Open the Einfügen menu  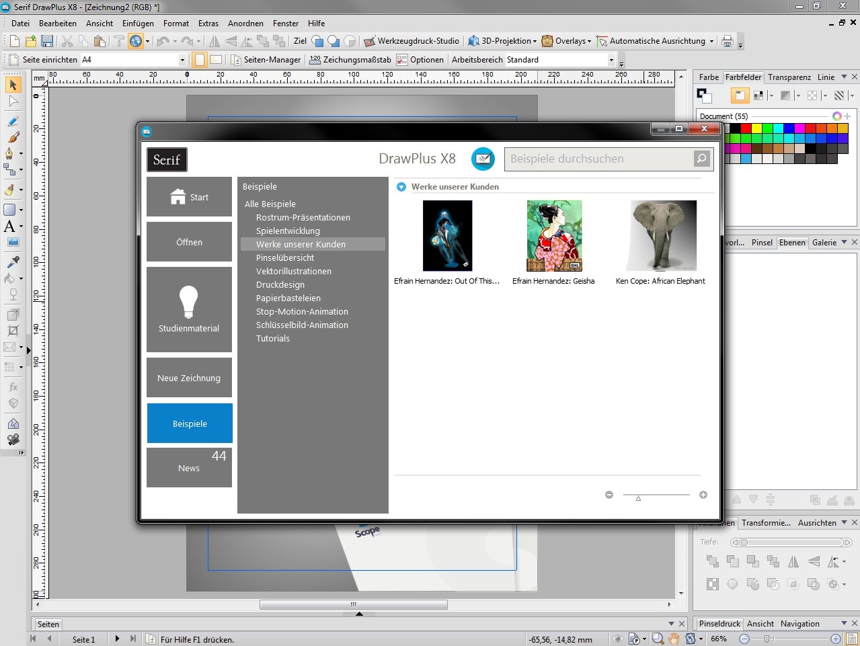coord(138,23)
